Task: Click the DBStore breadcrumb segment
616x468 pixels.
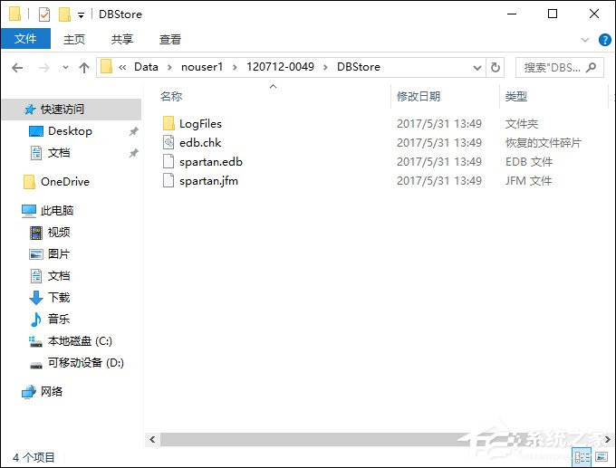Action: 359,67
